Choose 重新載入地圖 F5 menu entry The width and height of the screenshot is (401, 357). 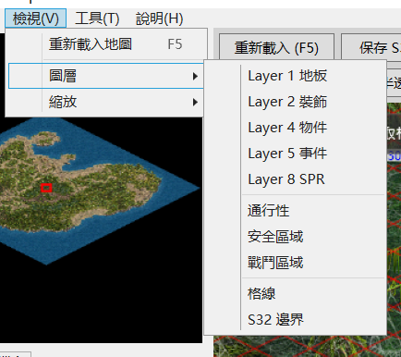[106, 44]
